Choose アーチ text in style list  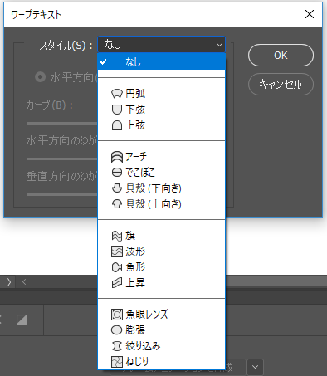136,157
